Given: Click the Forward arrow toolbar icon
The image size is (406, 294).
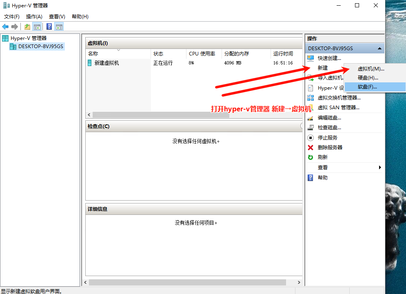Looking at the screenshot, I should [15, 27].
